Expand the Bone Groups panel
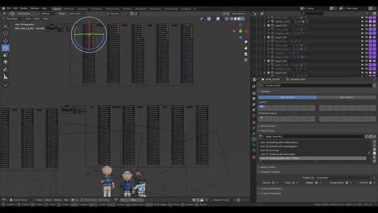The image size is (378, 213). click(x=268, y=126)
